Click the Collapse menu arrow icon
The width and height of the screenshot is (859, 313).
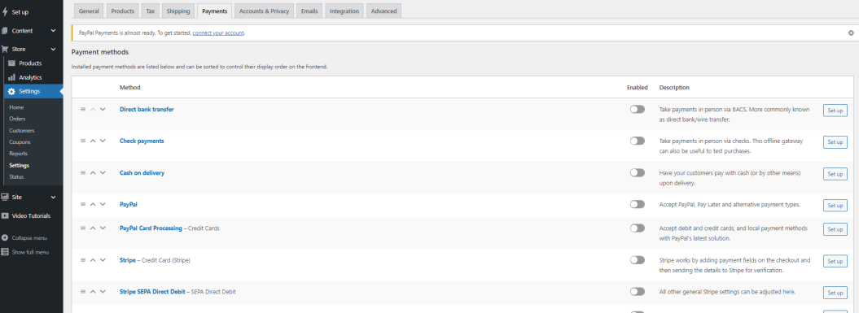(5, 238)
